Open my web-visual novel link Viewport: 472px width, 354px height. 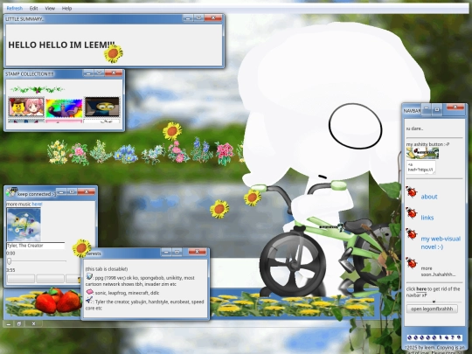point(441,243)
